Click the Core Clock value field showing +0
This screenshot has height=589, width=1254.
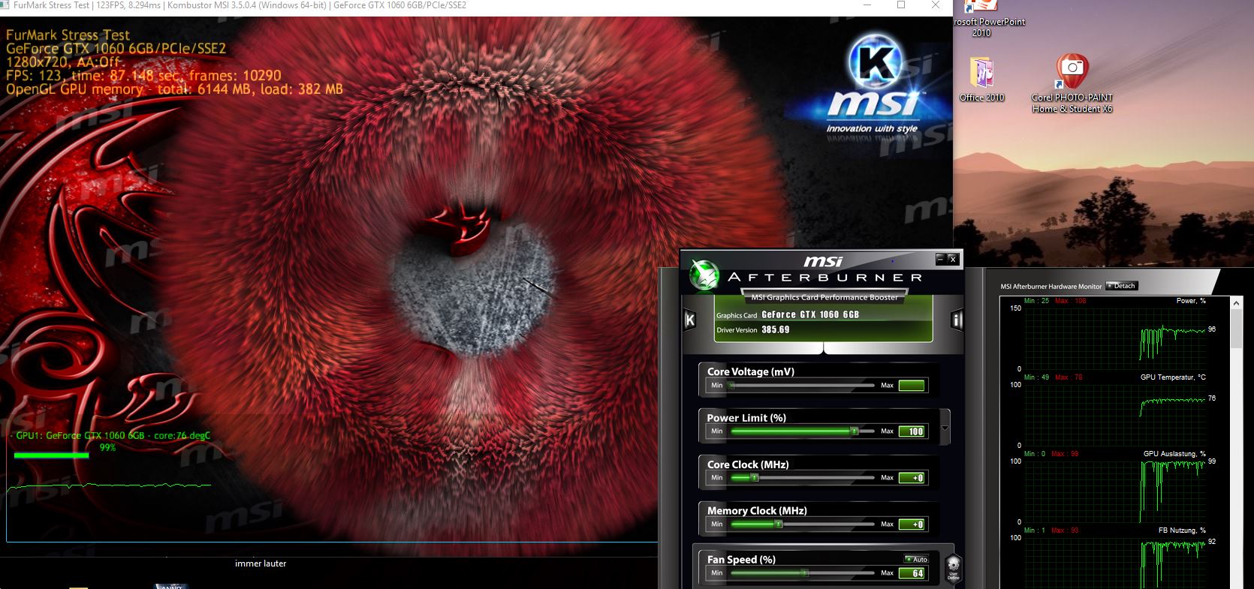point(912,478)
